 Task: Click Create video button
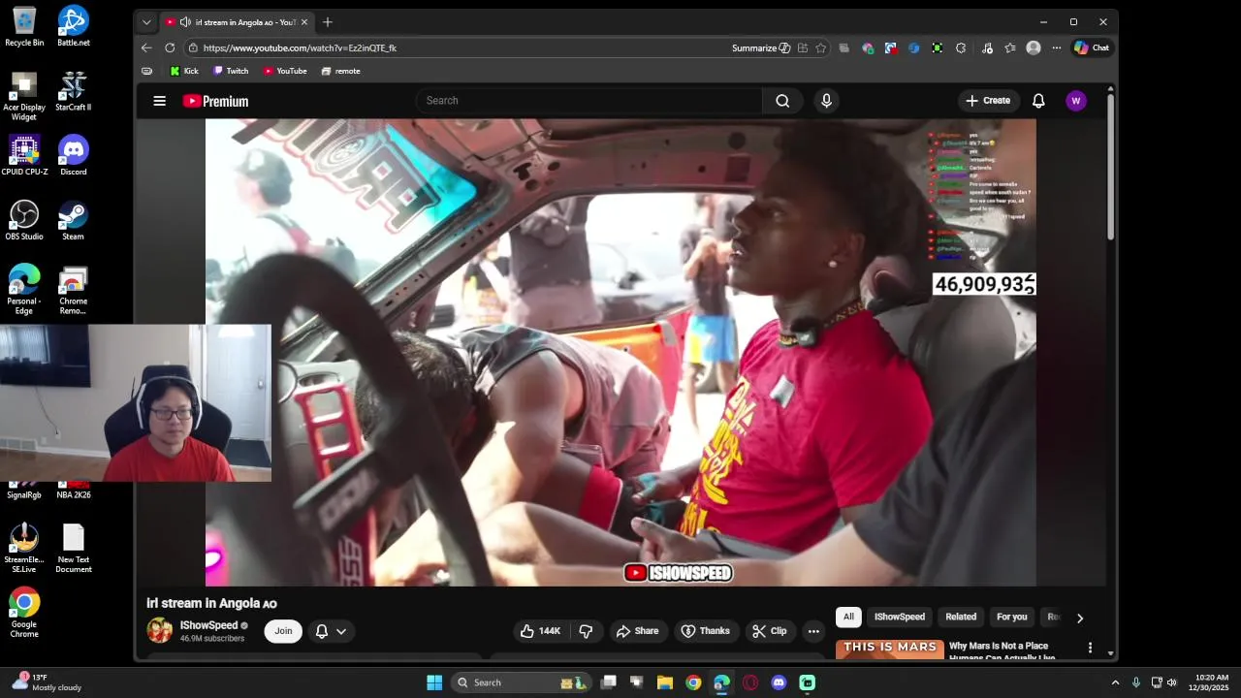(x=988, y=101)
